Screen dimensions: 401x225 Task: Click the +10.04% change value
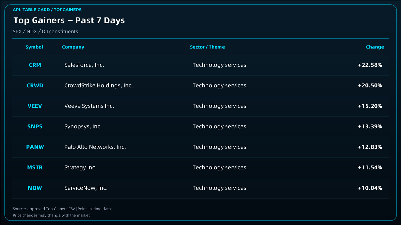pyautogui.click(x=370, y=188)
